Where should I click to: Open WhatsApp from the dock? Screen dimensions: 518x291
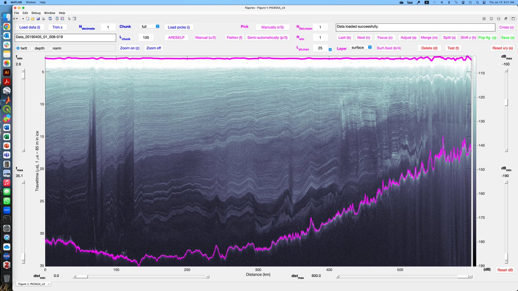(7, 200)
